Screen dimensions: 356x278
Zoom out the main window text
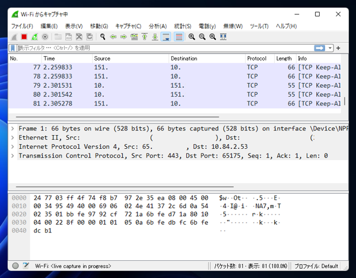[x=202, y=37]
